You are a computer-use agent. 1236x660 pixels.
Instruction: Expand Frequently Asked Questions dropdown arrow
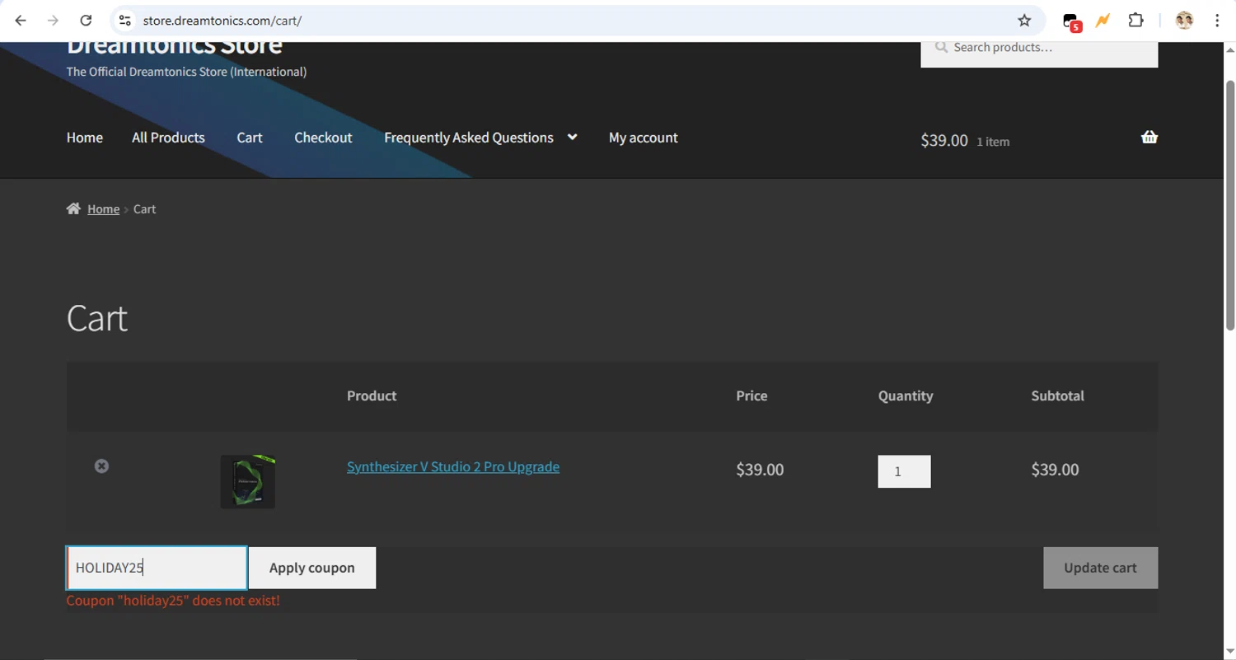click(x=572, y=138)
